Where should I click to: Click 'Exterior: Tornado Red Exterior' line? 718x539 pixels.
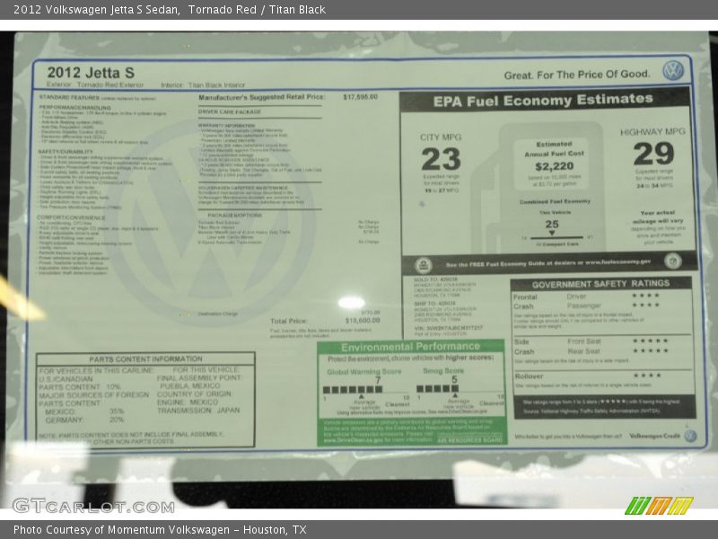coord(95,84)
